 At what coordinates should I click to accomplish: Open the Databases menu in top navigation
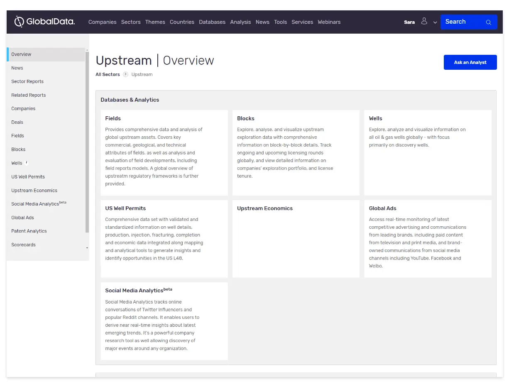point(212,22)
